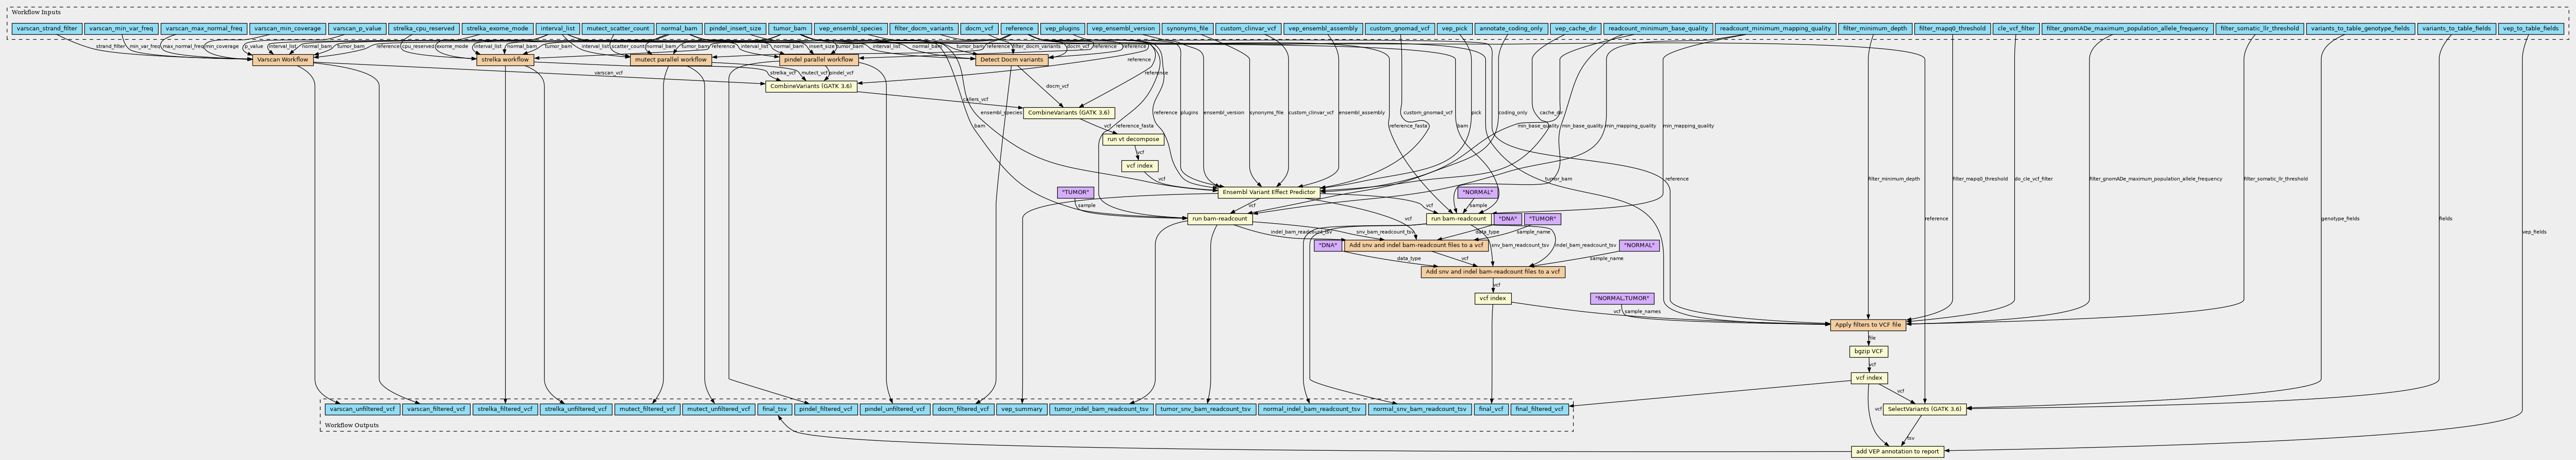This screenshot has height=460, width=2576.
Task: Select the add VEP annotation to report step
Action: pyautogui.click(x=1897, y=451)
